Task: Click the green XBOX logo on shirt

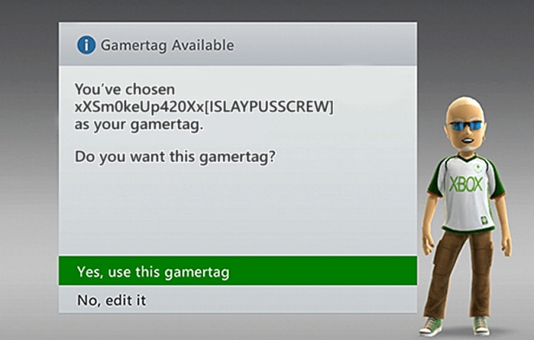Action: coord(466,184)
